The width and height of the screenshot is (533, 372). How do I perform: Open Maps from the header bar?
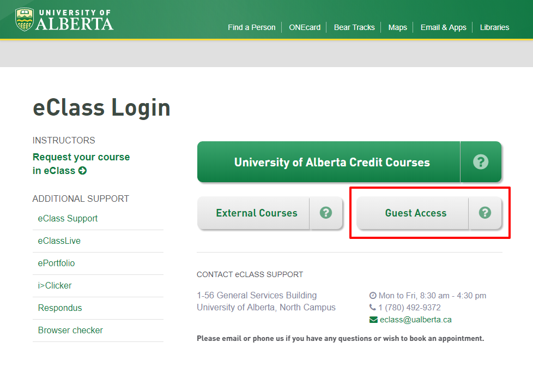point(397,27)
